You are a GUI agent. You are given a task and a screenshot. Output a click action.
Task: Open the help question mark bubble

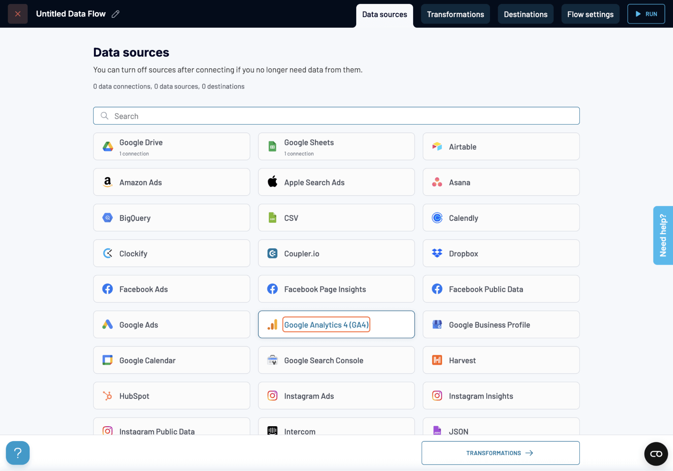click(x=18, y=453)
